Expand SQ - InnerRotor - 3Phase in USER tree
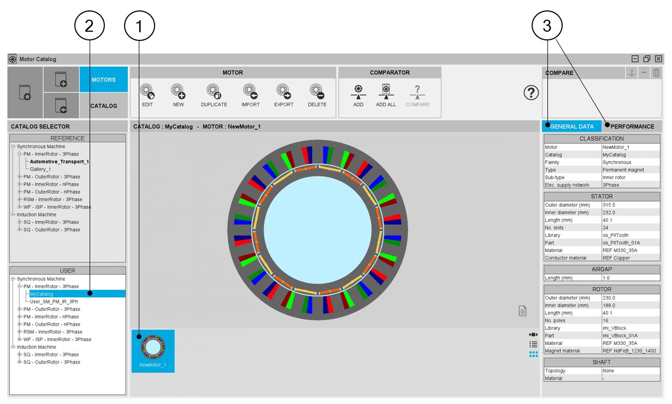Screen dimensions: 672x404 point(20,354)
